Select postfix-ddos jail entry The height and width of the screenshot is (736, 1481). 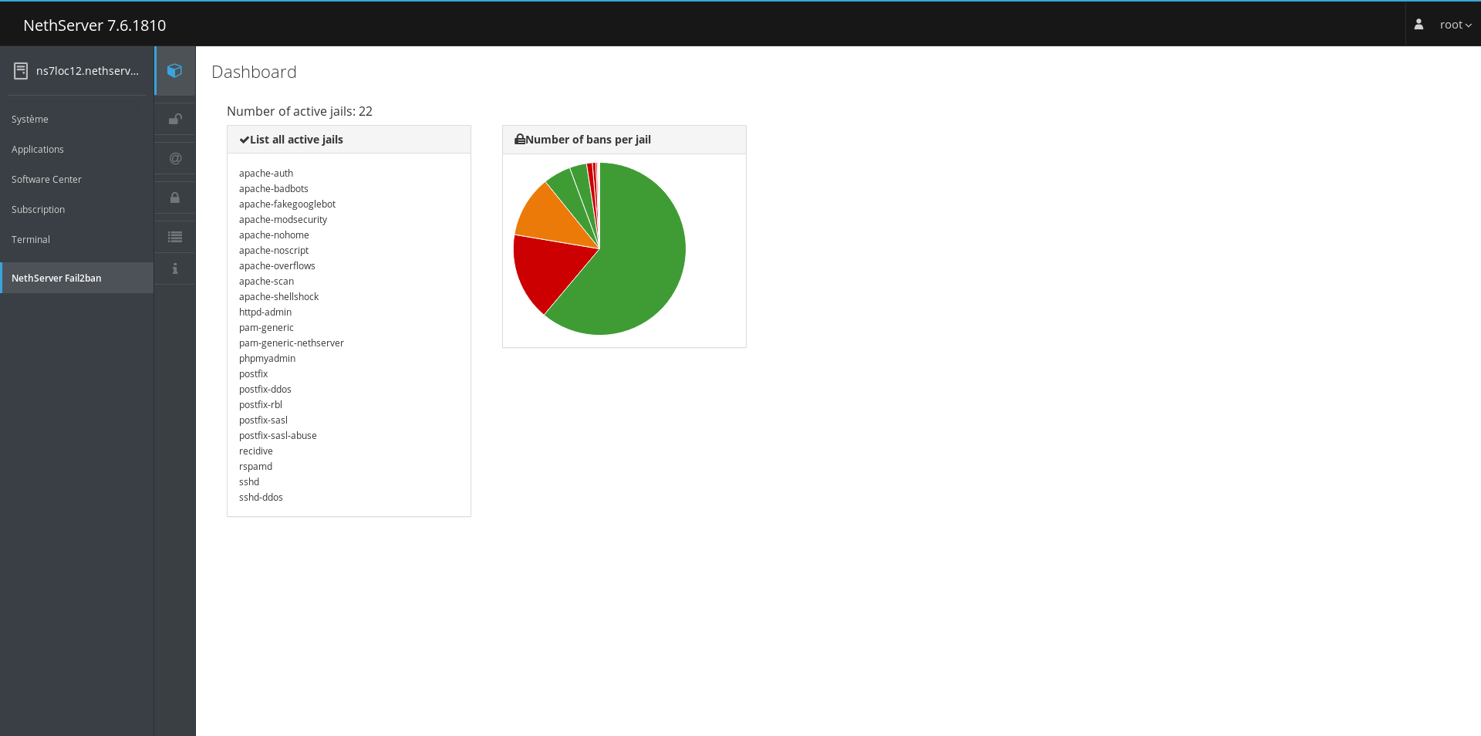(x=265, y=390)
